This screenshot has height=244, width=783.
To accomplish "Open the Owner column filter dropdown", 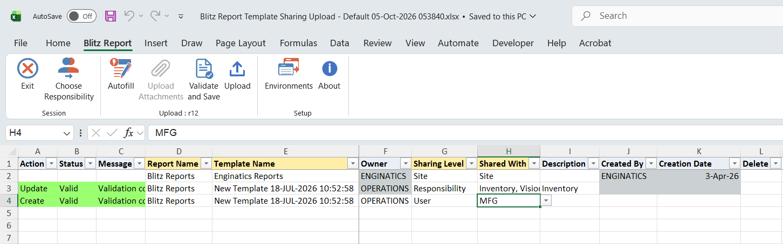I will (406, 163).
